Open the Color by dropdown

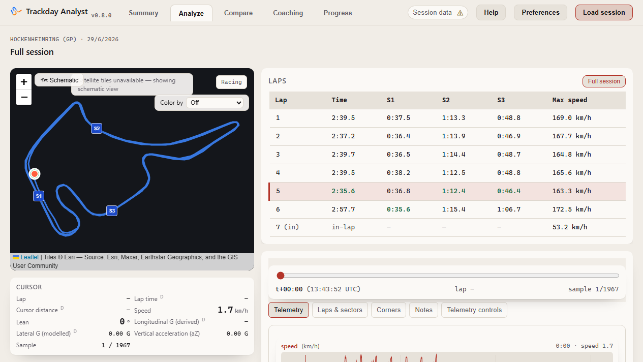[x=215, y=103]
